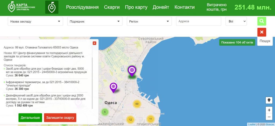Open the Всі select box

pos(236,21)
